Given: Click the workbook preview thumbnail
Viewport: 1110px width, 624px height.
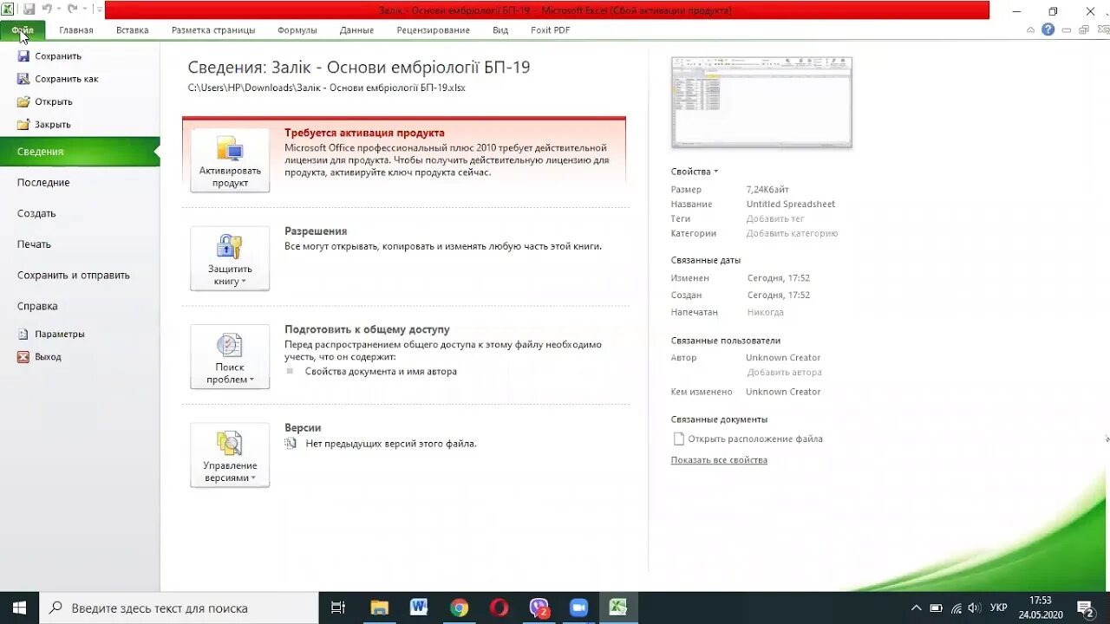Looking at the screenshot, I should coord(761,102).
